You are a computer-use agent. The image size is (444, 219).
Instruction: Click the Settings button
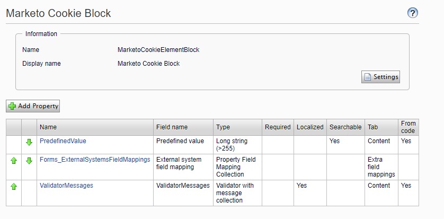(380, 77)
